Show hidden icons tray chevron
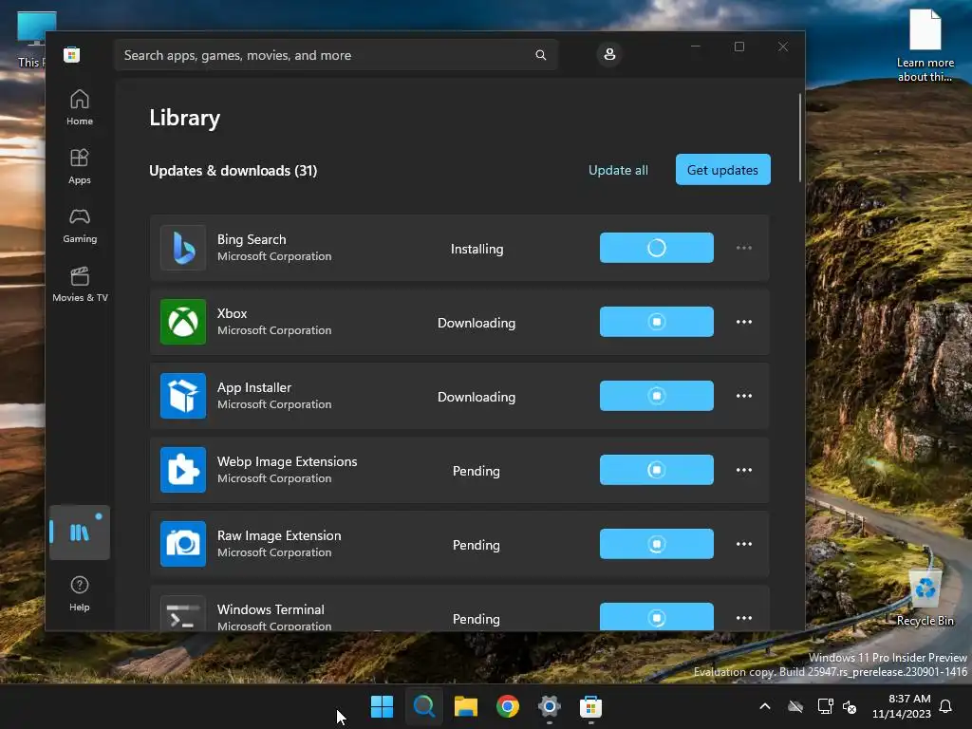972x729 pixels. (x=765, y=706)
